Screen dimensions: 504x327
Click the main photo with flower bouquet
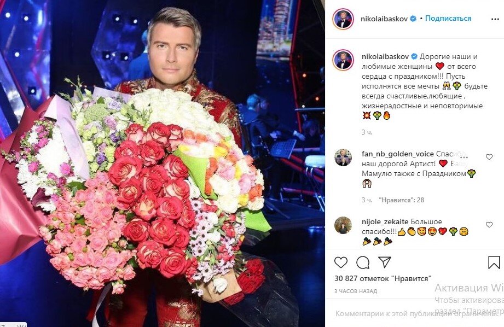coord(163,163)
